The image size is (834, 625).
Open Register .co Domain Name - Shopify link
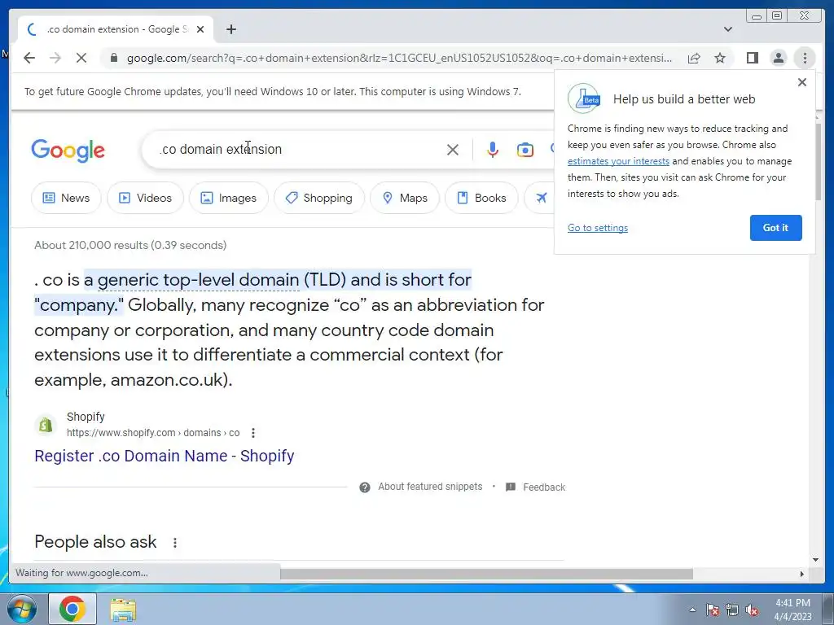165,456
